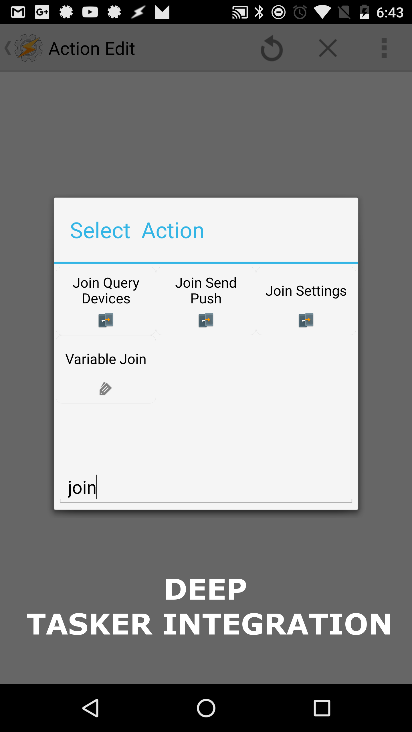
Task: Tap the Variable Join pencil icon
Action: 106,389
